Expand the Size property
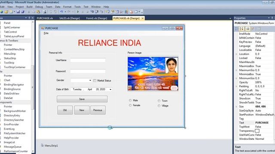Screen dimensions: 275x154 tap(236, 107)
